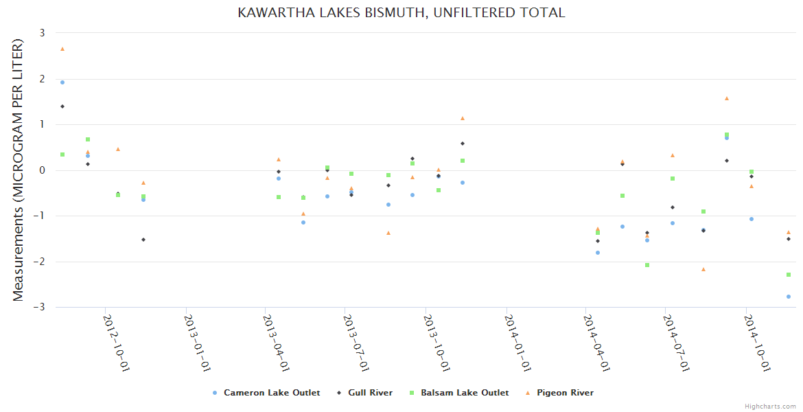Toggle Balsam Lake Outlet legend label

[465, 393]
